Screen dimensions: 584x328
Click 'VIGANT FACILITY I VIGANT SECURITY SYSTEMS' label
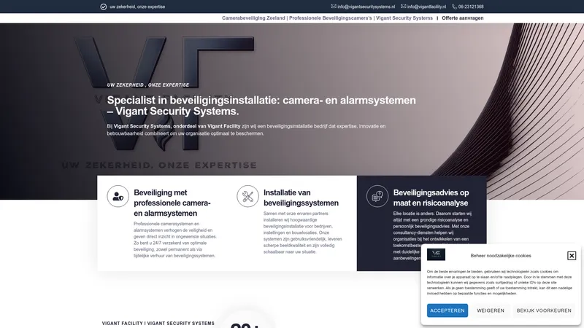point(158,324)
